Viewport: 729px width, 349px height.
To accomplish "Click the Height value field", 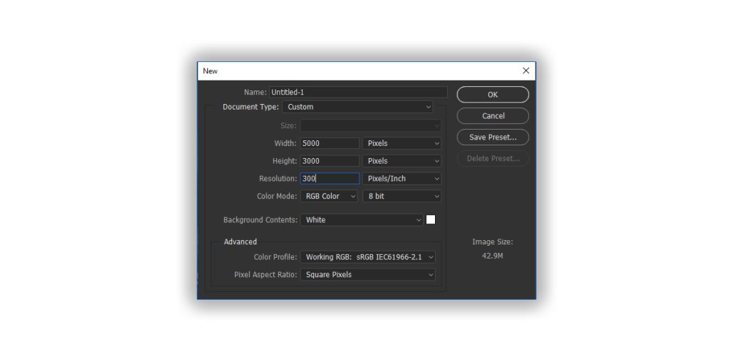I will pyautogui.click(x=330, y=161).
